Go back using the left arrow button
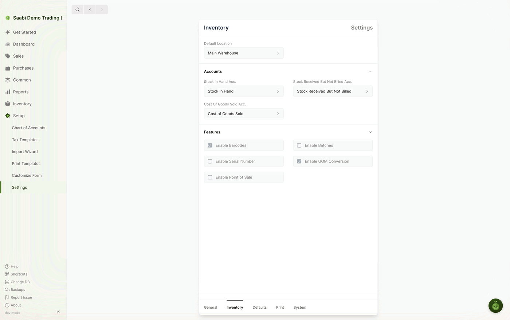Screen dimensions: 510x320 point(90,9)
